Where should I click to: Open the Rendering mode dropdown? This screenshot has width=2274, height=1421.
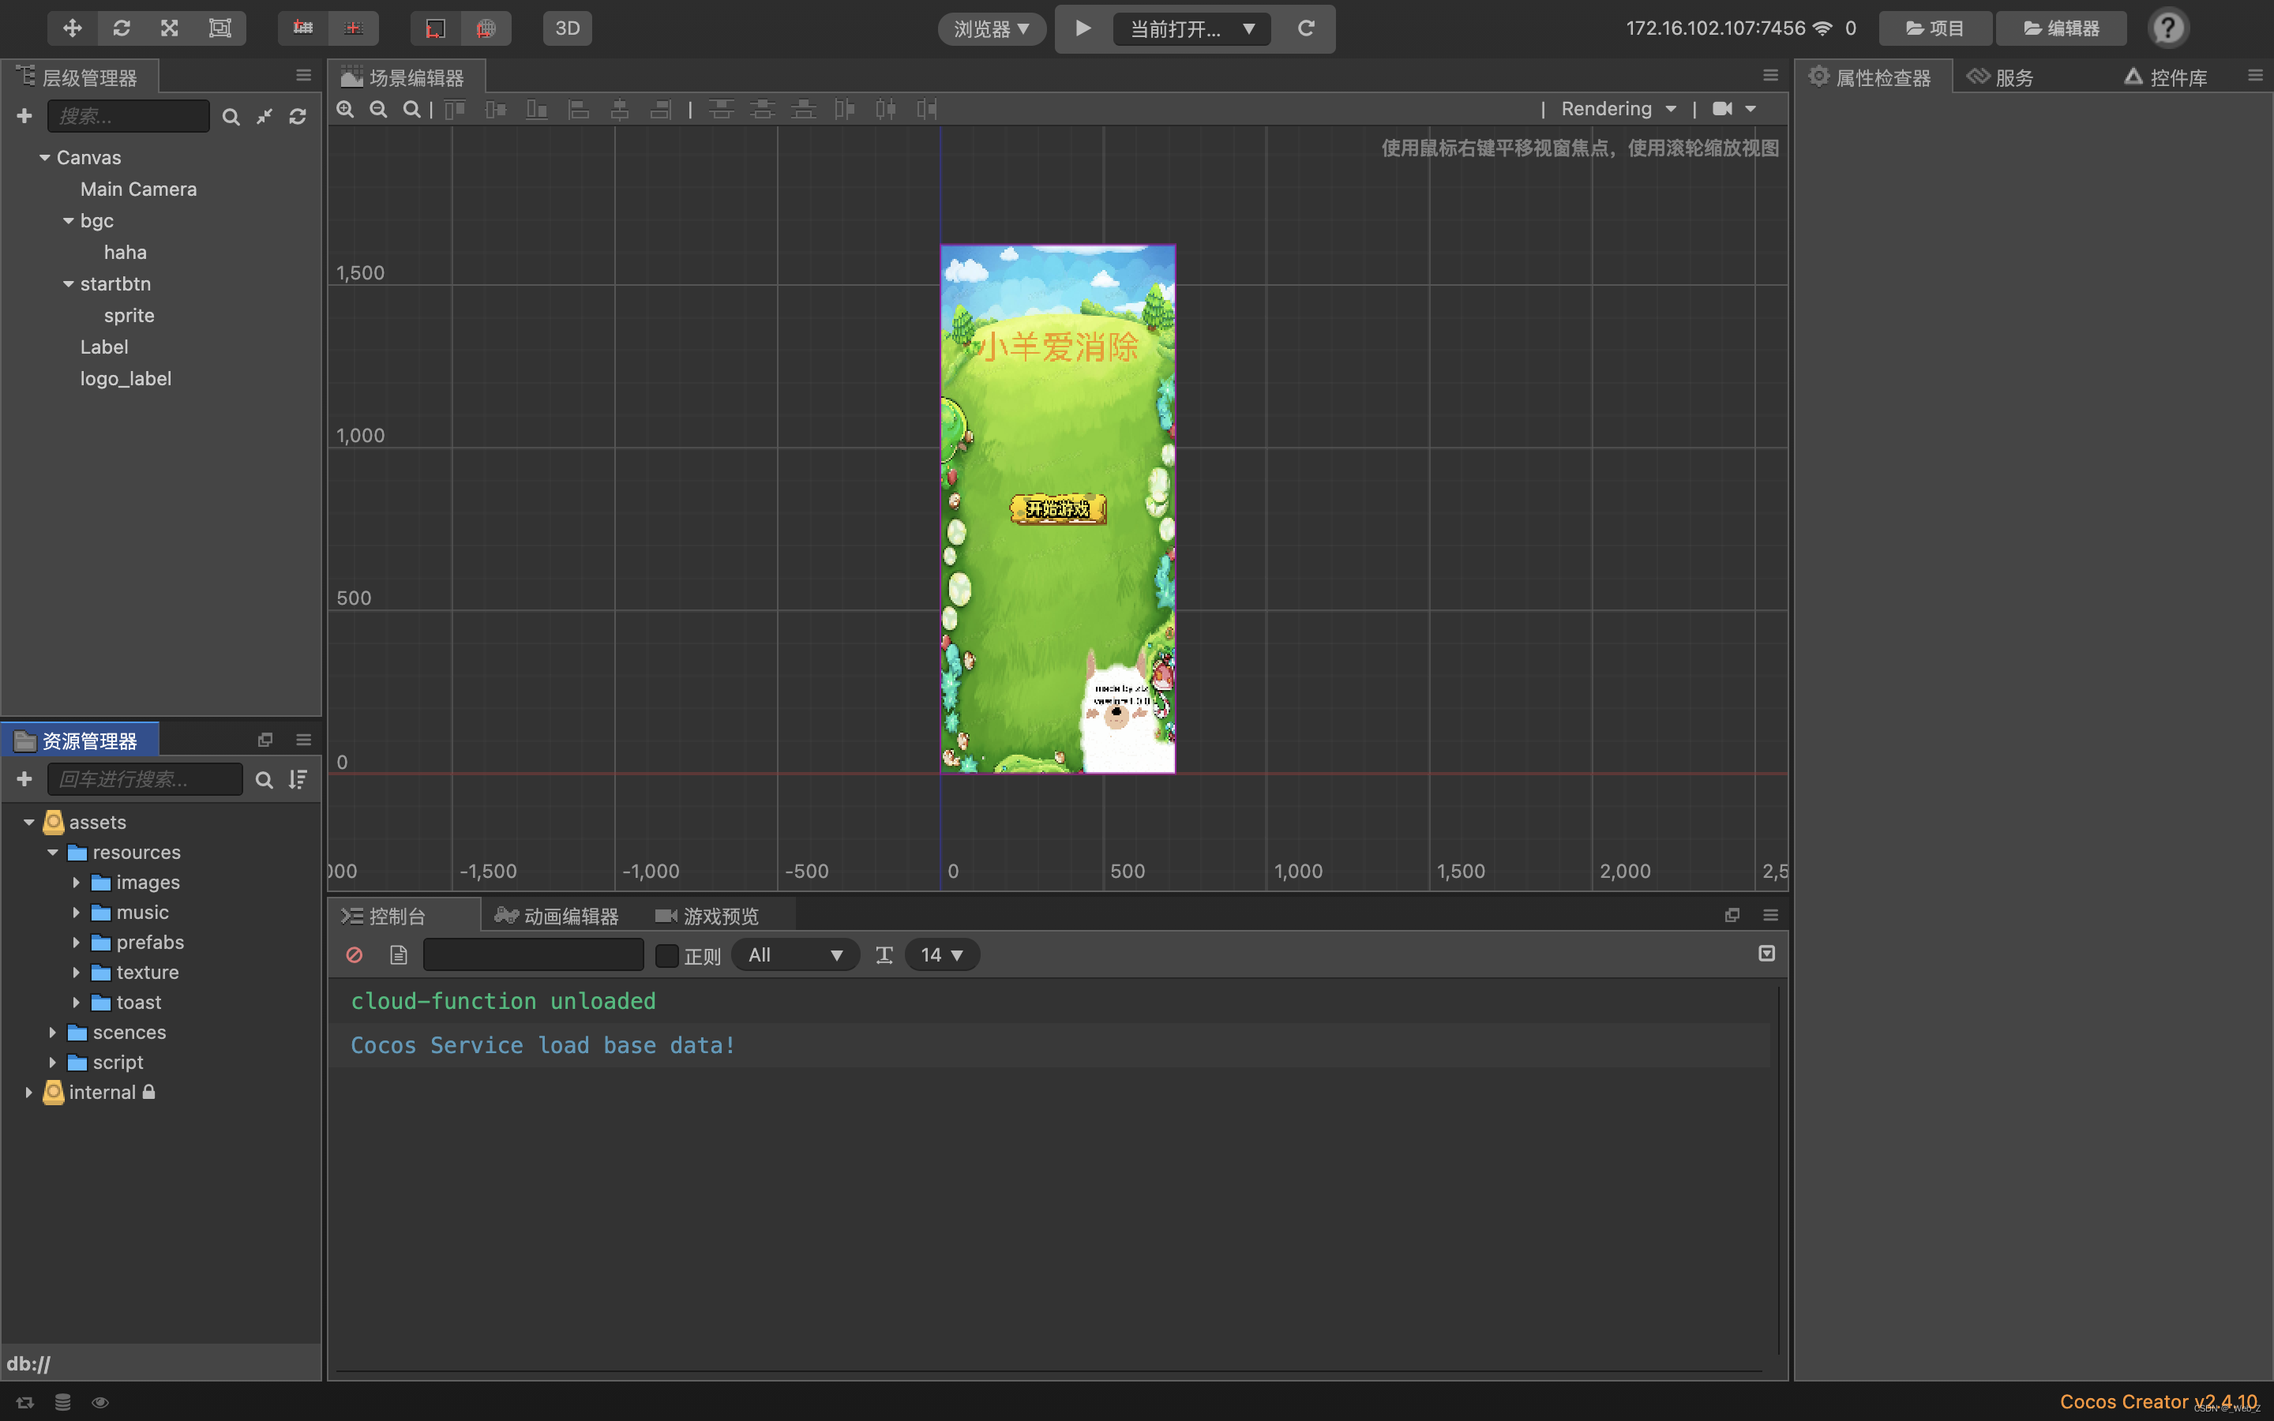click(x=1618, y=109)
